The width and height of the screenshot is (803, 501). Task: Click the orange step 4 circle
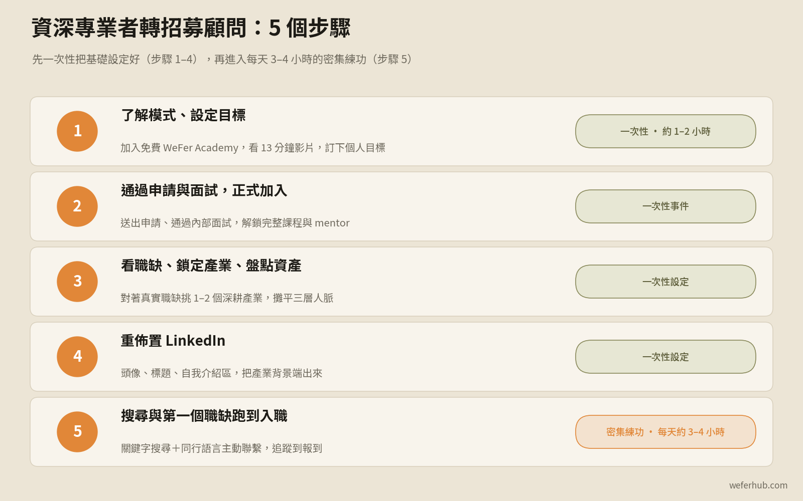77,357
